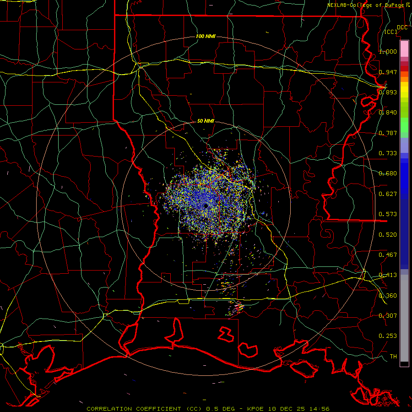Image resolution: width=412 pixels, height=412 pixels.
Task: Click the 50 NMI range ring label
Action: (206, 121)
